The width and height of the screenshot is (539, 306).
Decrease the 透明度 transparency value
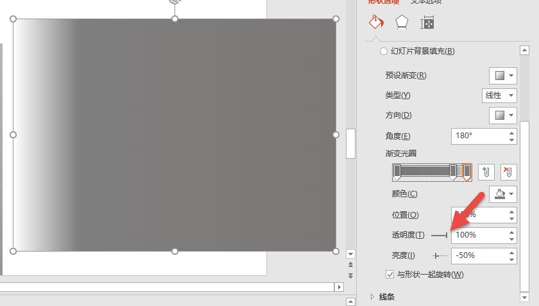tap(511, 239)
